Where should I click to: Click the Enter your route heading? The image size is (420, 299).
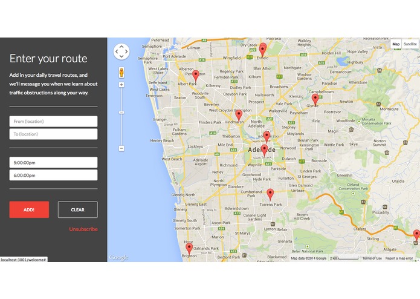(x=48, y=59)
